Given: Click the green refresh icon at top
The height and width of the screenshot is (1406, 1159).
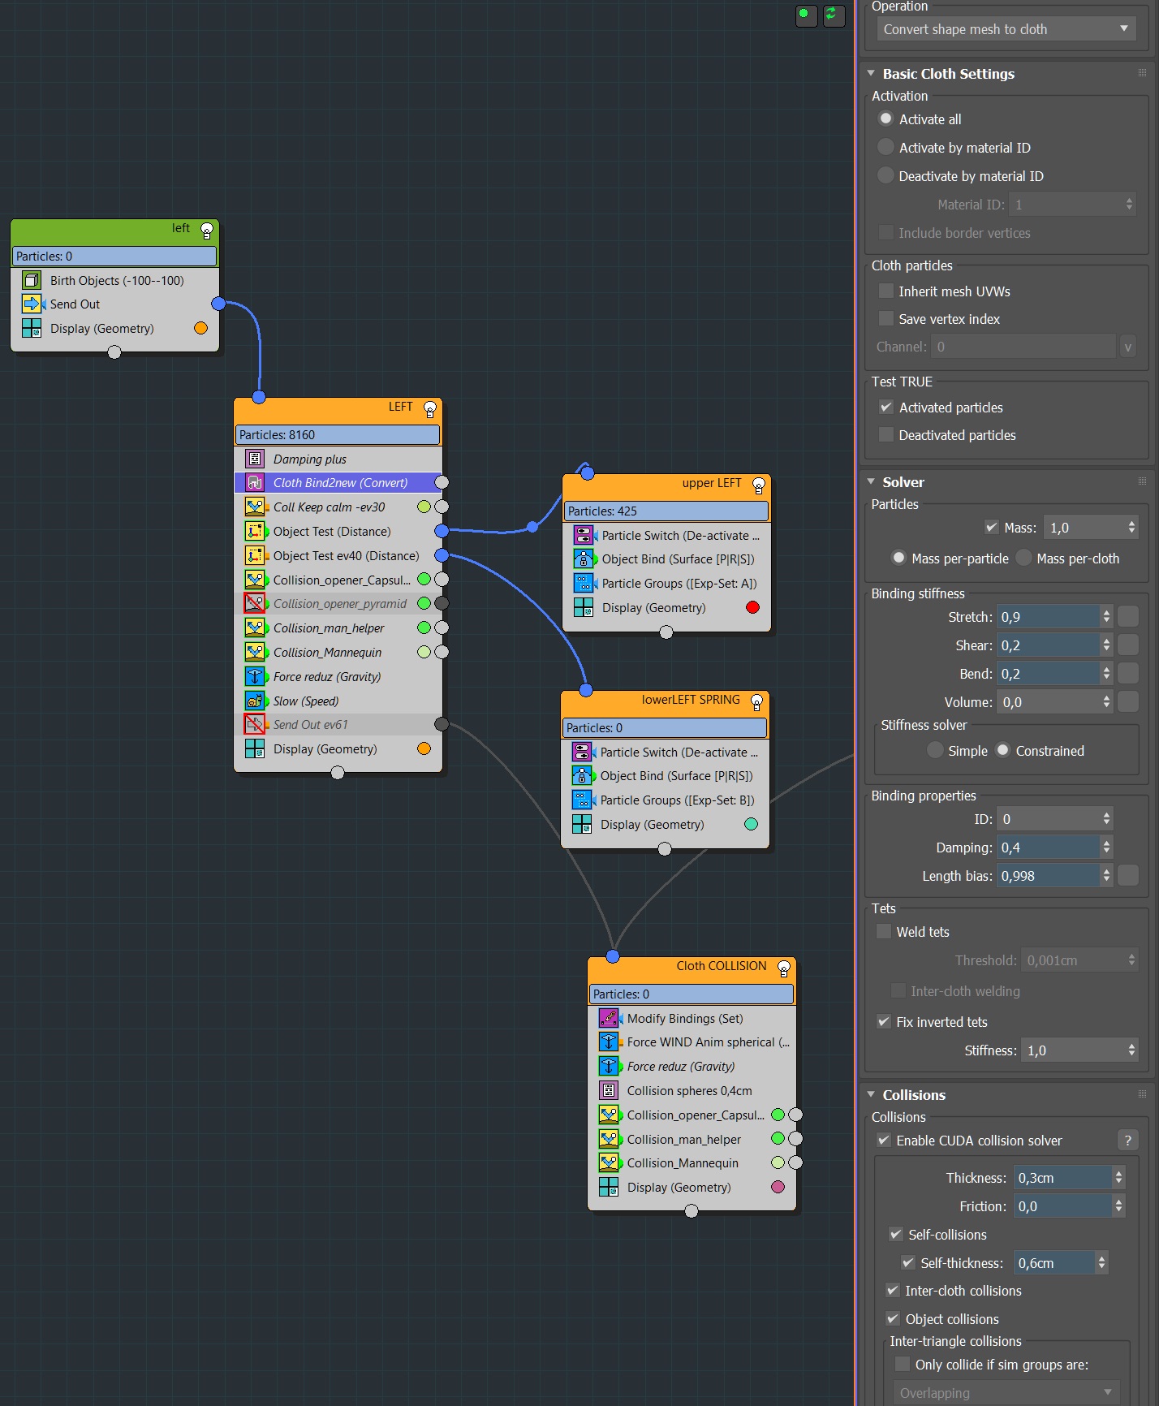Looking at the screenshot, I should (833, 15).
